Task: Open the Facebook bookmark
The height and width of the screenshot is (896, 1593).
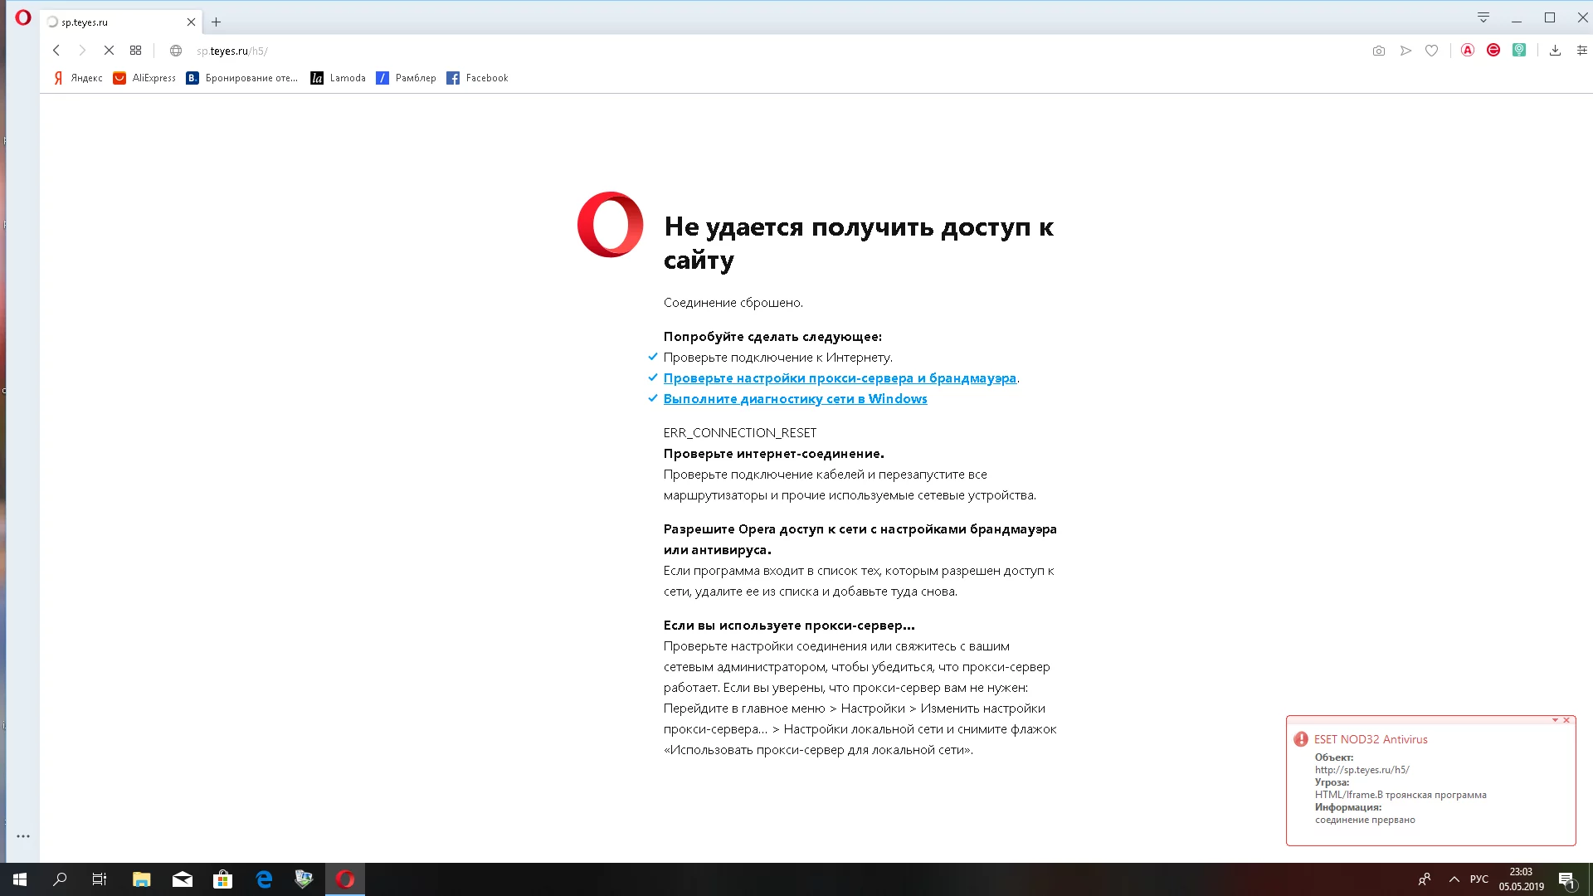Action: point(478,78)
